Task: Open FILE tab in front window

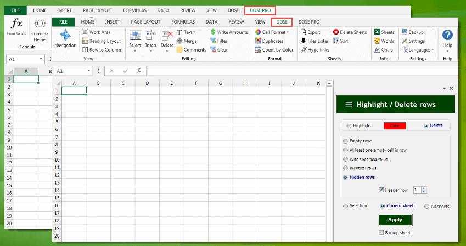Action: click(63, 22)
